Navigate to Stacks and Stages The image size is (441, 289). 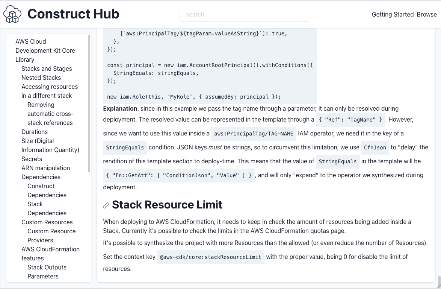pos(46,68)
